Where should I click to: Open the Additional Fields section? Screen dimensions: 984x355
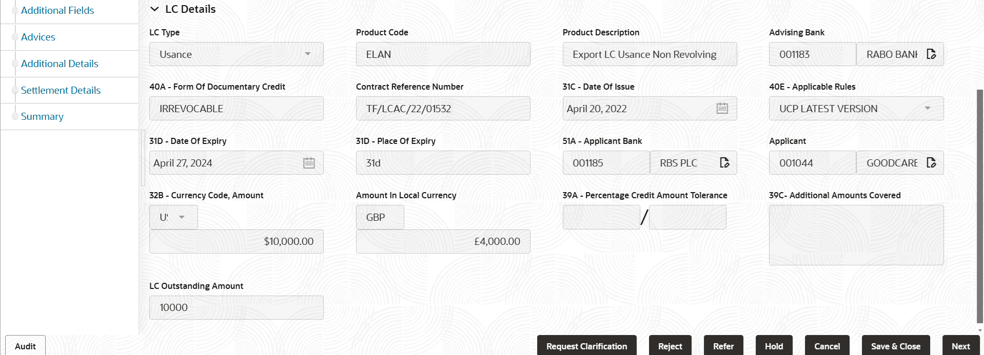pyautogui.click(x=57, y=10)
